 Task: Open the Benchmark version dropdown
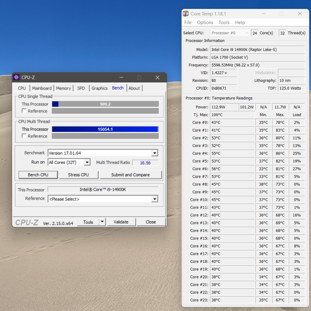[x=155, y=153]
